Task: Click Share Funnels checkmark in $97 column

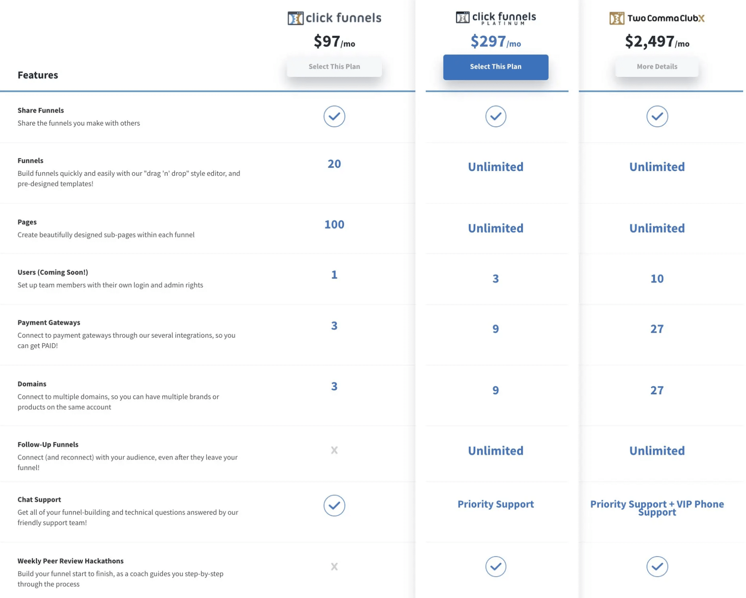Action: pyautogui.click(x=334, y=116)
